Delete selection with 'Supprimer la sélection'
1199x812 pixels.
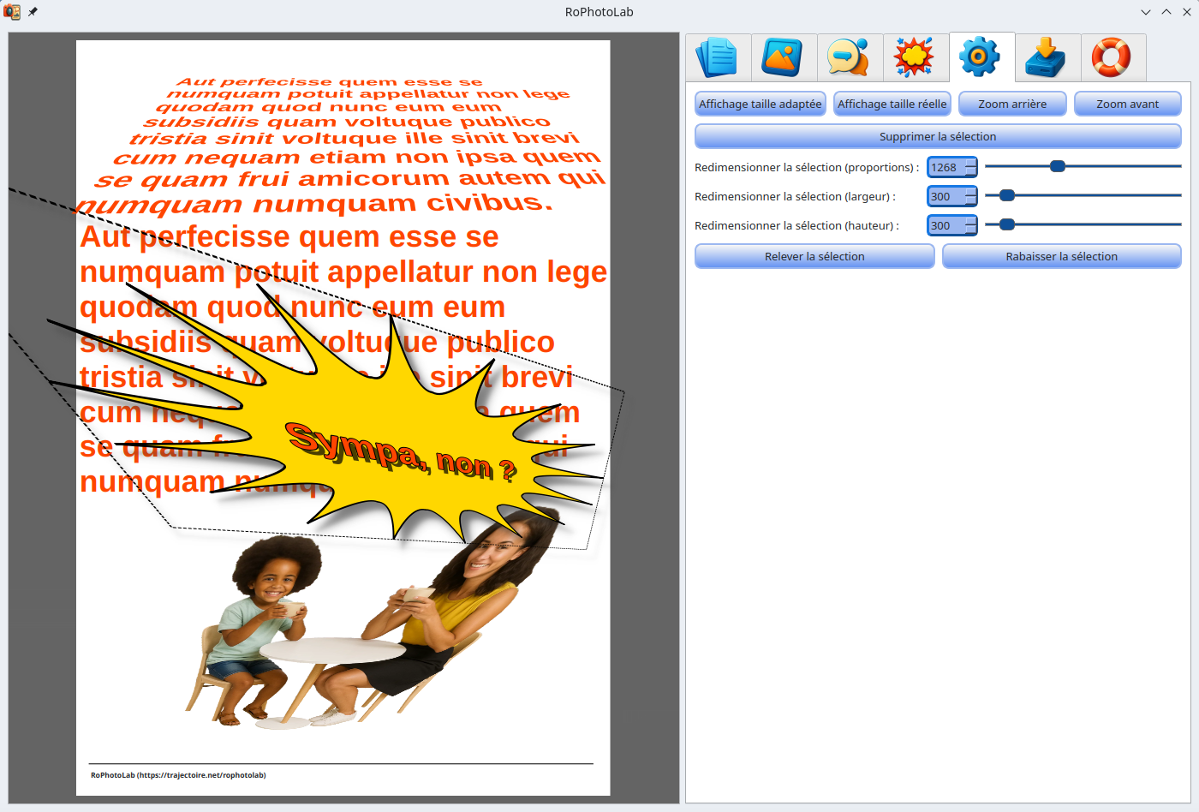[938, 136]
